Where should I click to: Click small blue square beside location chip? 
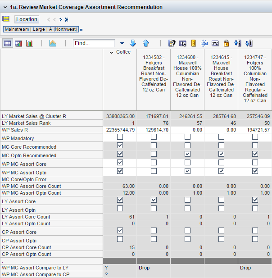point(82,30)
